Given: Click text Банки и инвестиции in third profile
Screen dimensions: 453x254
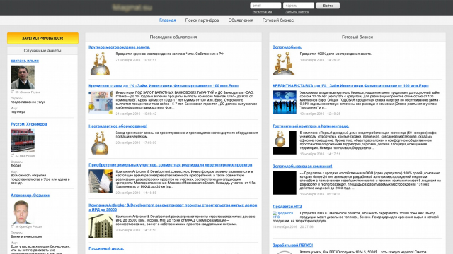Looking at the screenshot, I should (26, 236).
